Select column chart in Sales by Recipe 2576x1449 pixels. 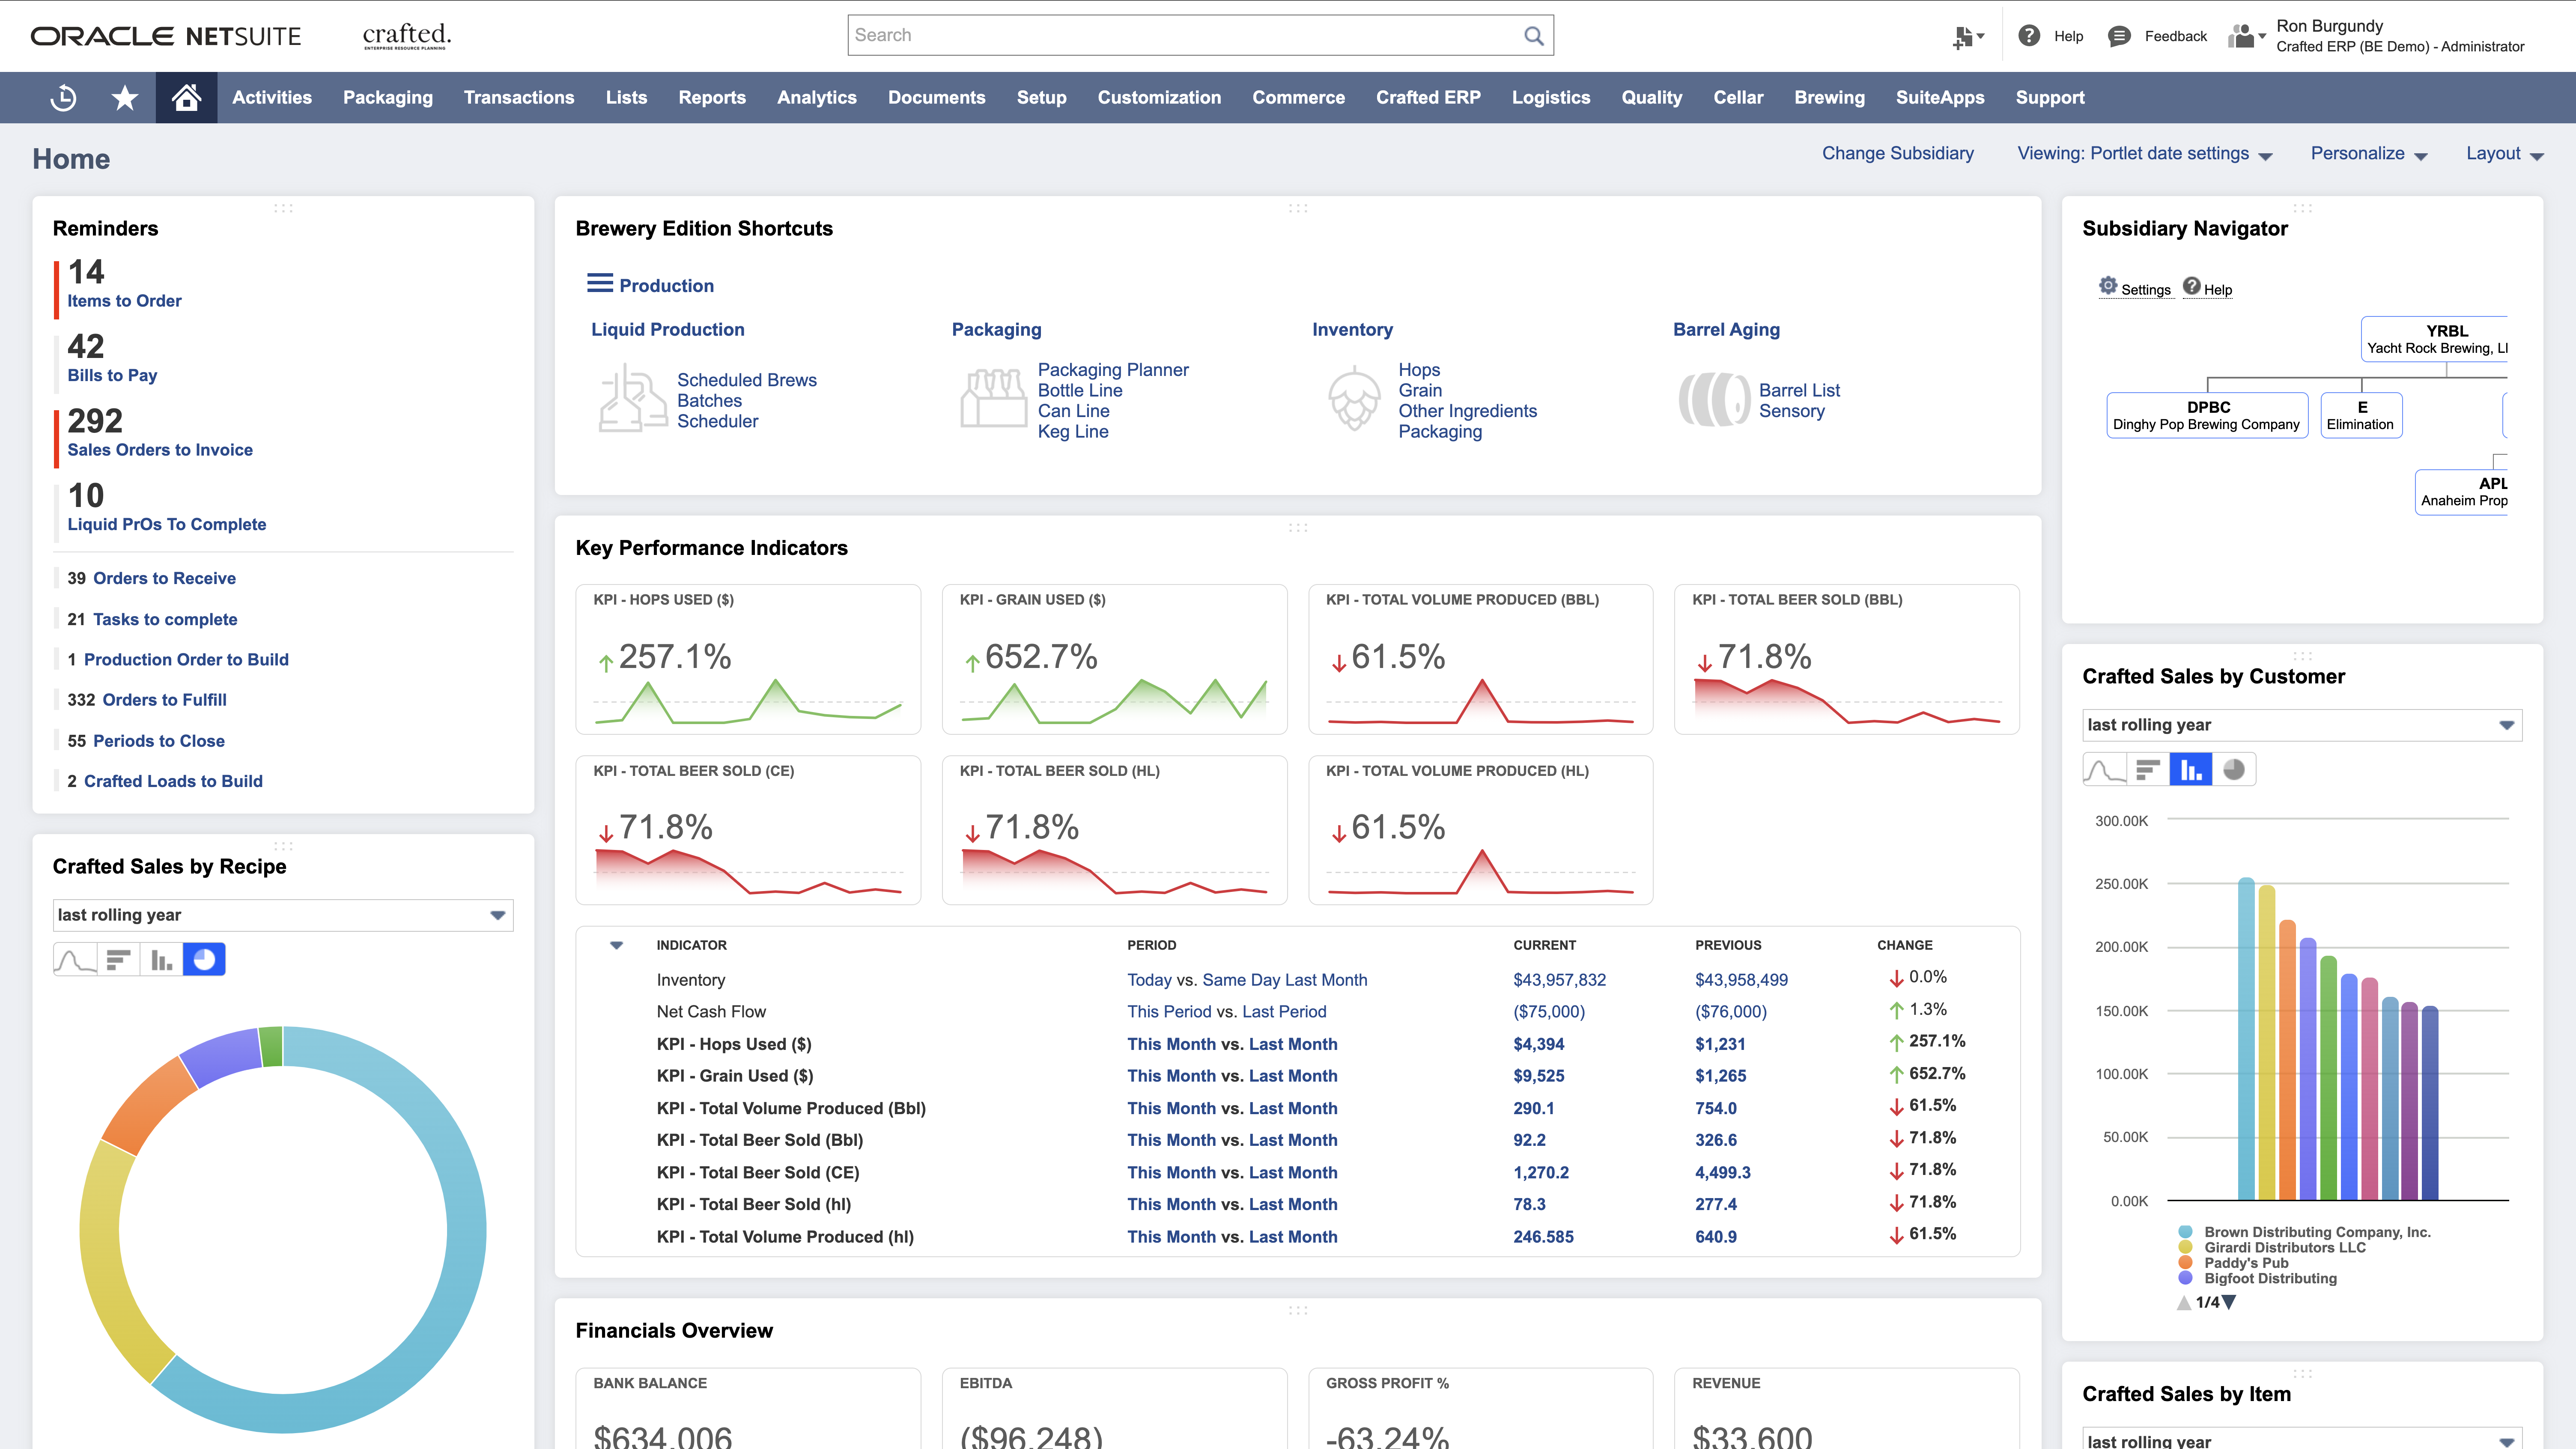click(161, 960)
